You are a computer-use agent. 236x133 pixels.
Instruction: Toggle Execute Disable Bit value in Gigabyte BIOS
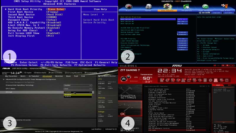(x=183, y=43)
